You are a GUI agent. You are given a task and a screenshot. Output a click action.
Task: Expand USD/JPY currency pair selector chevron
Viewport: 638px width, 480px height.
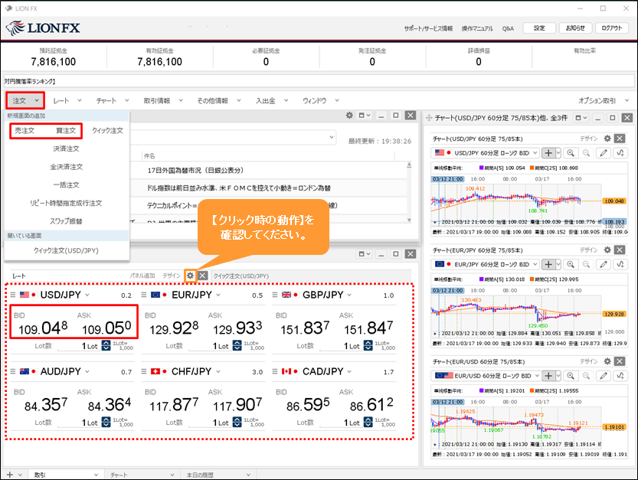87,295
